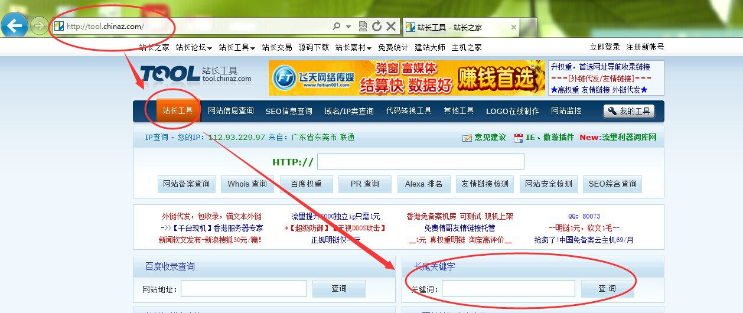Click 百度权重 button

click(x=307, y=184)
